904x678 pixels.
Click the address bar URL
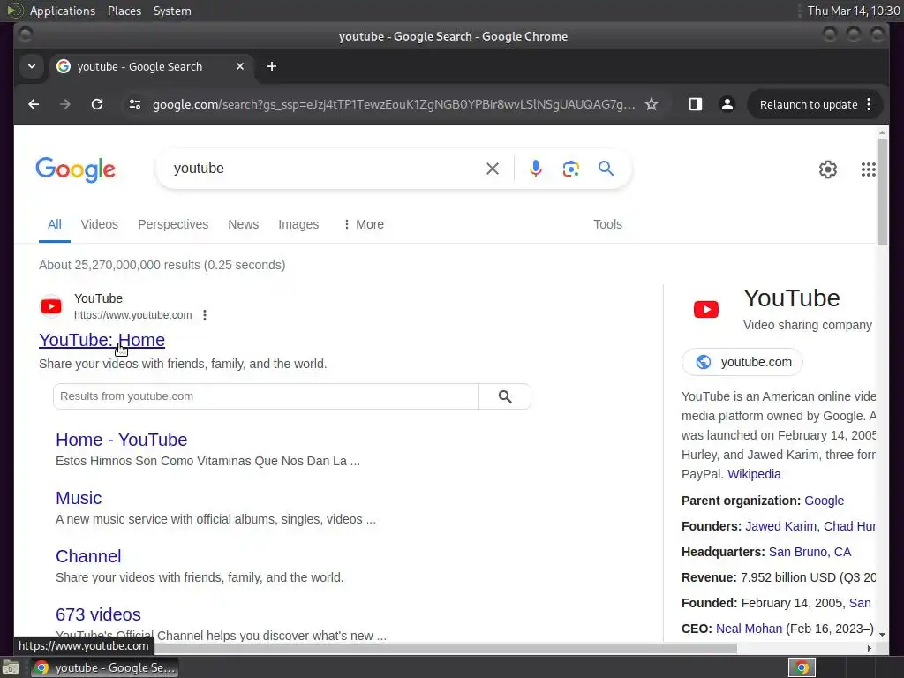(393, 104)
